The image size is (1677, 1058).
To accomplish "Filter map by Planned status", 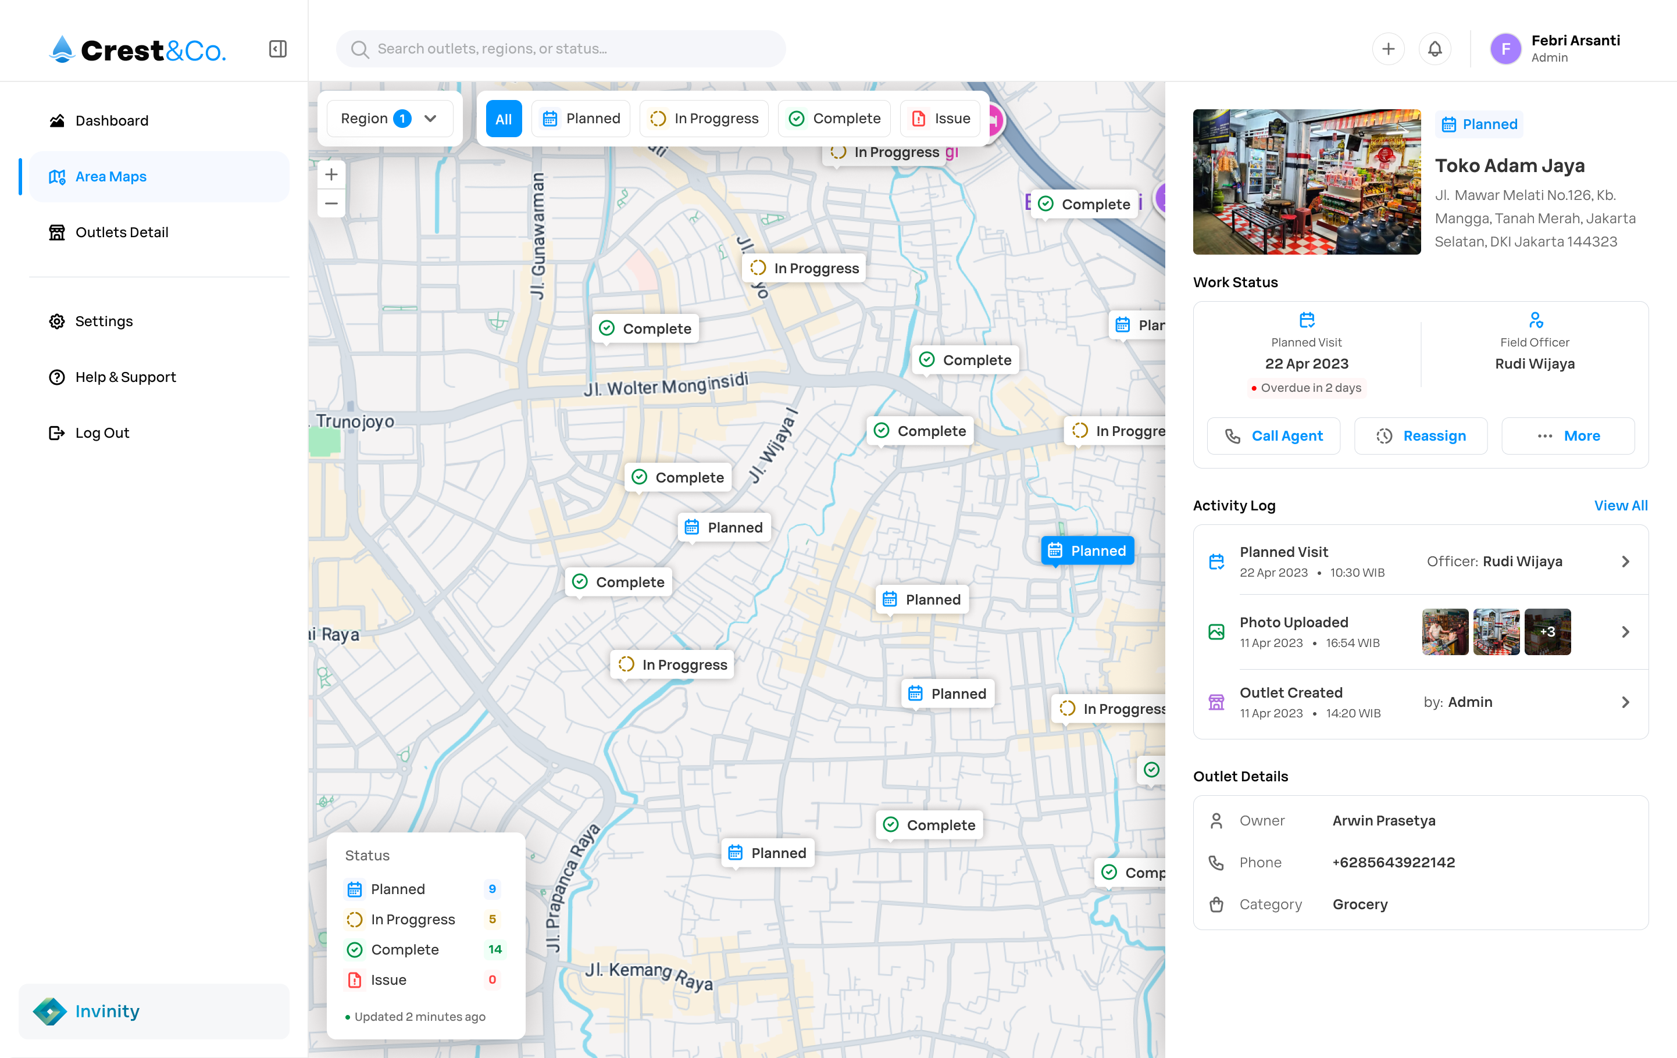I will 581,119.
